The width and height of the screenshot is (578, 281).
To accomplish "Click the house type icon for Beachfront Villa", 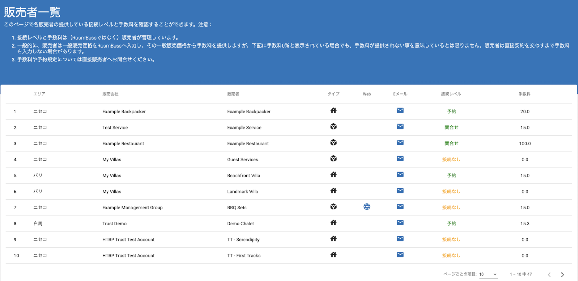I will (x=333, y=175).
